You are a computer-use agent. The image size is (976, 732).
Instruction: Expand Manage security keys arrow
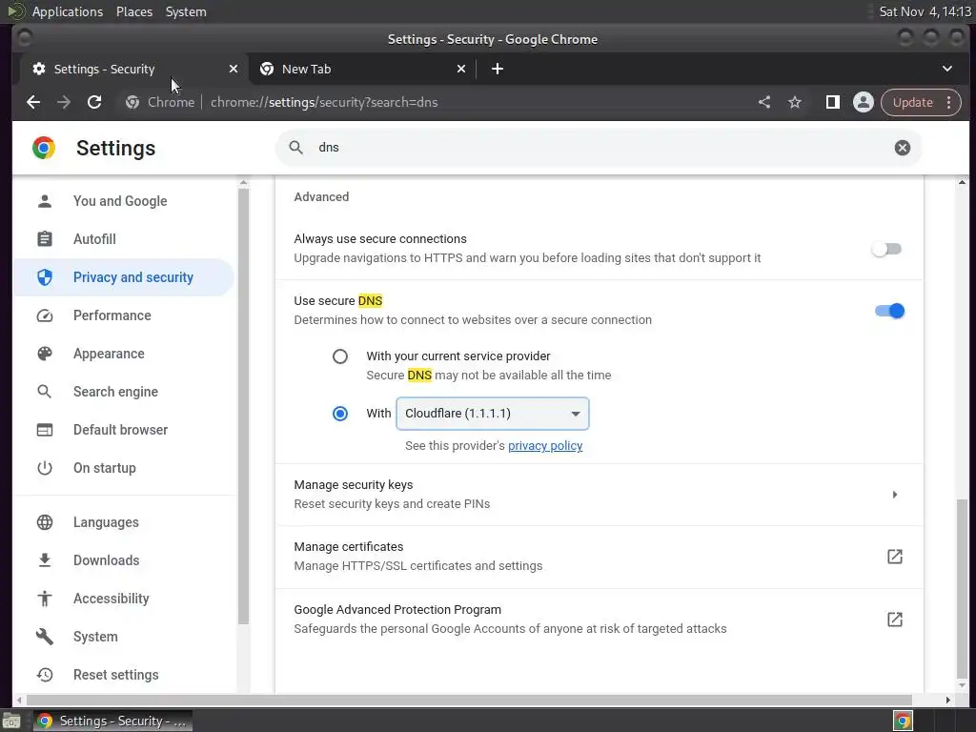tap(894, 495)
